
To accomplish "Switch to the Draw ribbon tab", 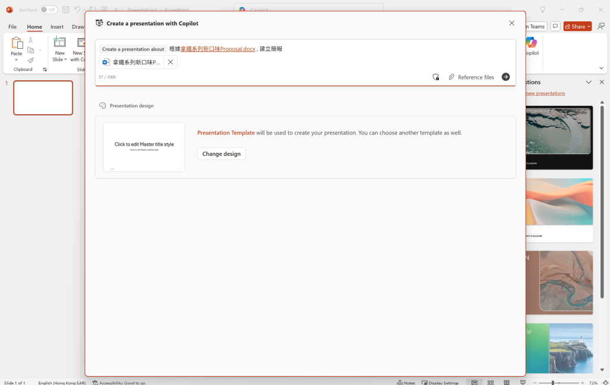I will coord(78,27).
